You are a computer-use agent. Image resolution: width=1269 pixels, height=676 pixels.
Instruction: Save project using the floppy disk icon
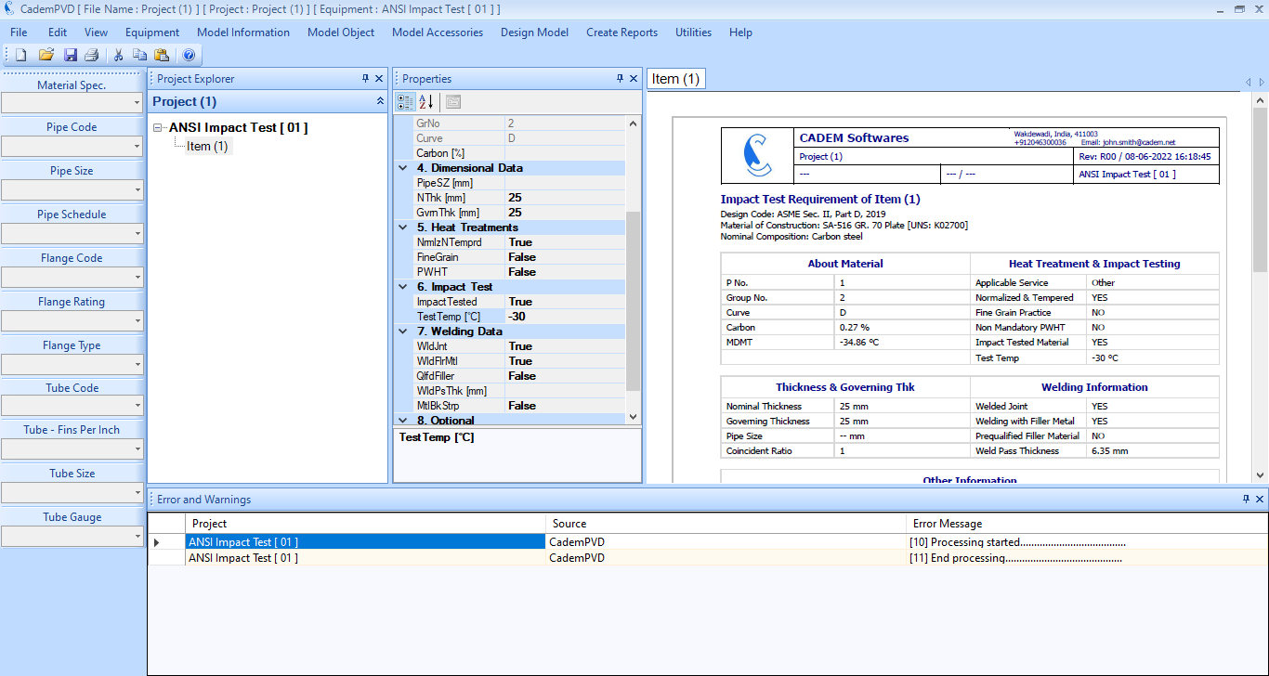coord(70,56)
